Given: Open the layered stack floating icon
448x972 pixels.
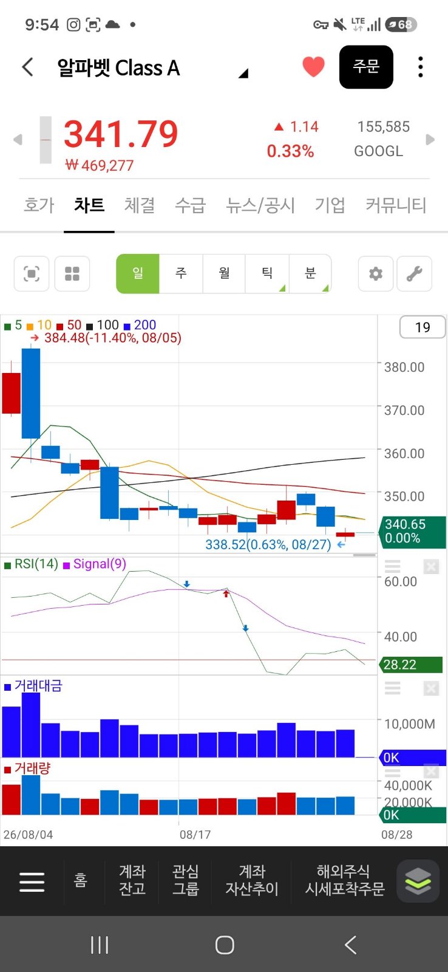Looking at the screenshot, I should point(418,881).
